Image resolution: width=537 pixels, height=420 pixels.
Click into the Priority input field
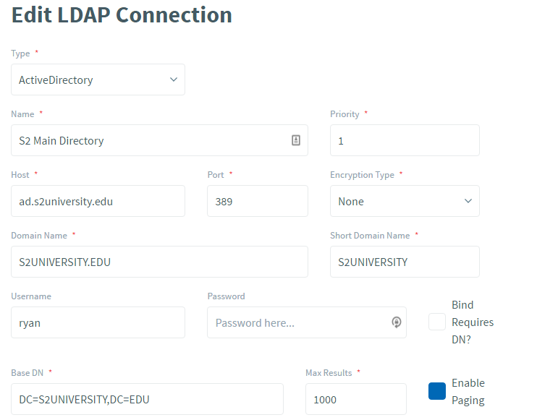[404, 140]
